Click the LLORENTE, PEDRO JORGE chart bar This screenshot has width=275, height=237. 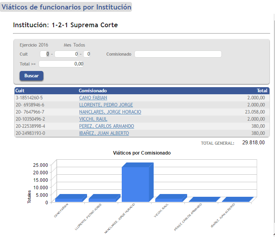click(x=102, y=200)
